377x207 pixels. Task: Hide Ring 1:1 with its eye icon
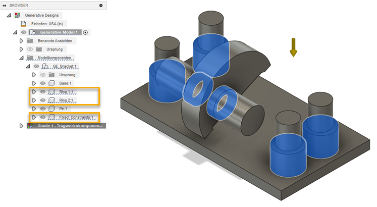click(43, 92)
